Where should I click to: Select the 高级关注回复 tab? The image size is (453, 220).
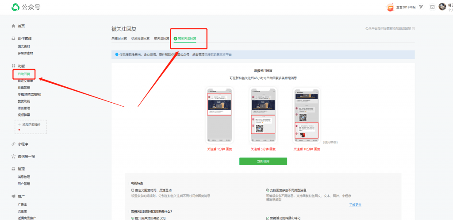click(187, 39)
